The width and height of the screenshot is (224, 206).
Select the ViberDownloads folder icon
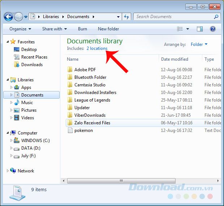[70, 115]
